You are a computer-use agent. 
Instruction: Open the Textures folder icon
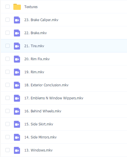[x=17, y=7]
